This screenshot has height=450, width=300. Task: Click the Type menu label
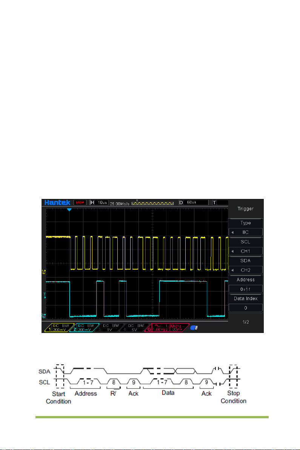pyautogui.click(x=246, y=223)
